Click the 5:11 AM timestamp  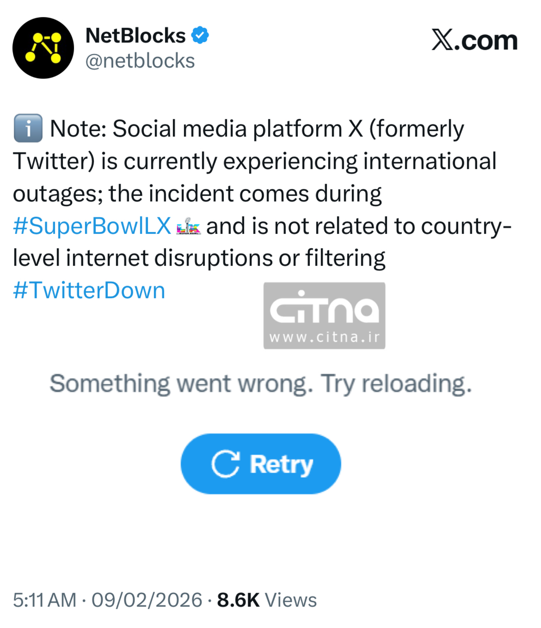click(44, 600)
